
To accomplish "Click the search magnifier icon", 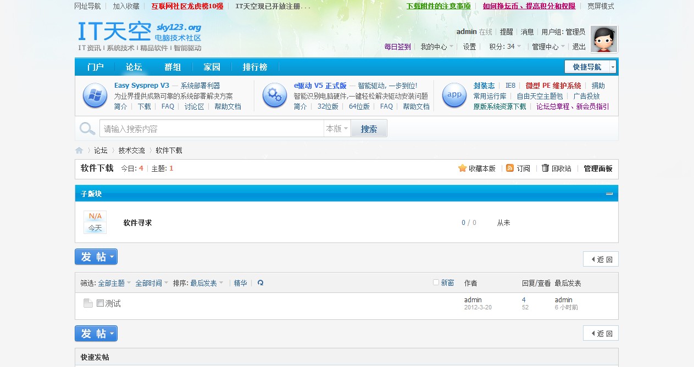I will pyautogui.click(x=87, y=128).
